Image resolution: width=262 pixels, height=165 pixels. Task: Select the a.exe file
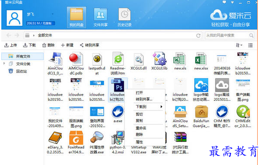point(118,114)
